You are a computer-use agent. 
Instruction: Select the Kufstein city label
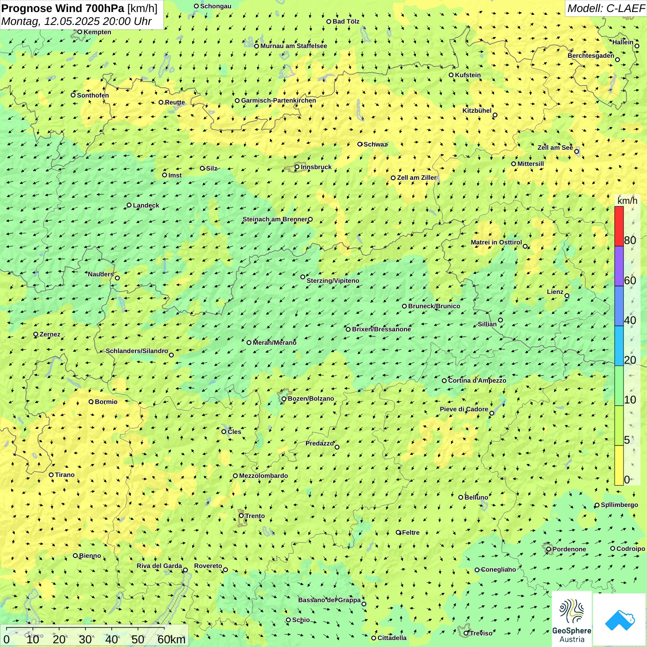pyautogui.click(x=468, y=75)
